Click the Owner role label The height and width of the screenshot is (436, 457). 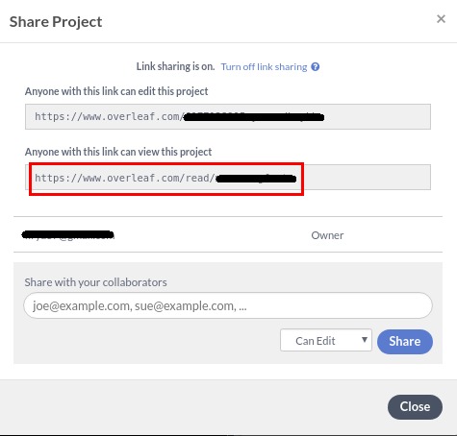[327, 235]
